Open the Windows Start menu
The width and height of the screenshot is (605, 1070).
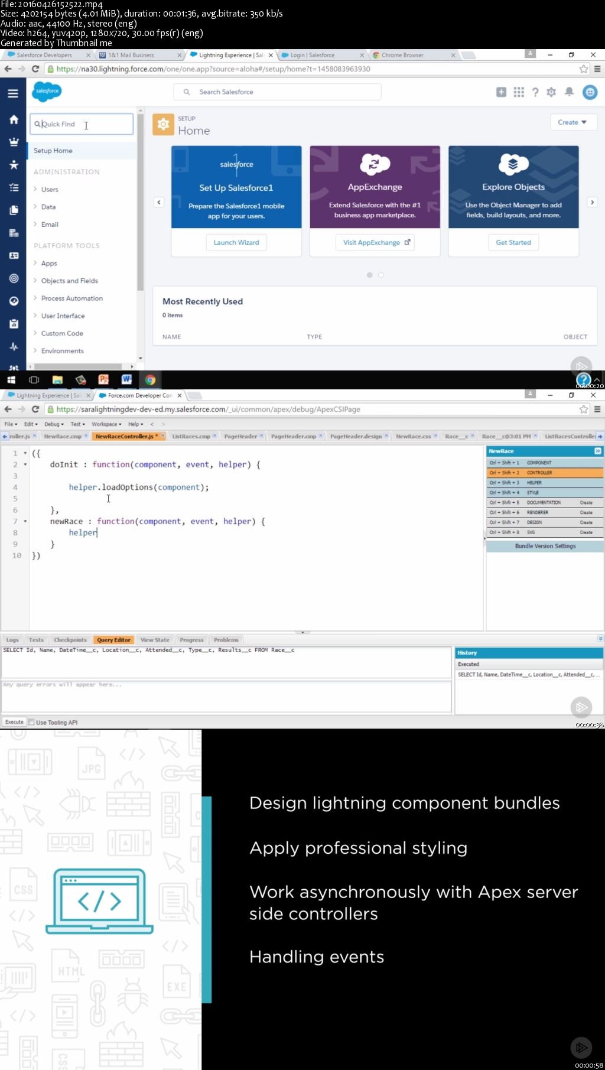pos(11,380)
